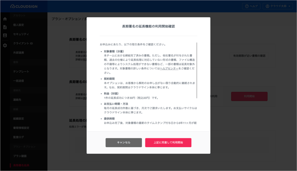
Task: Open クライアント ID in the sidebar
Action: click(x=23, y=43)
